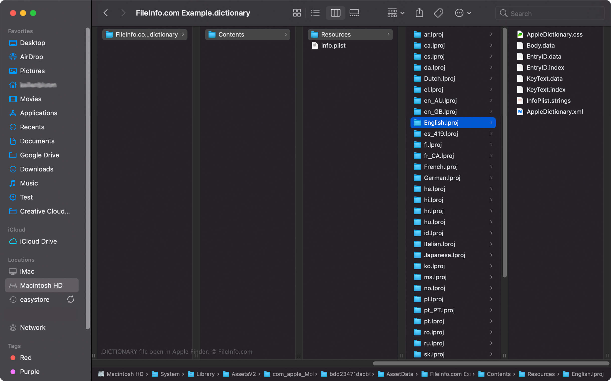611x381 pixels.
Task: Expand the English.lproj folder
Action: pyautogui.click(x=491, y=123)
